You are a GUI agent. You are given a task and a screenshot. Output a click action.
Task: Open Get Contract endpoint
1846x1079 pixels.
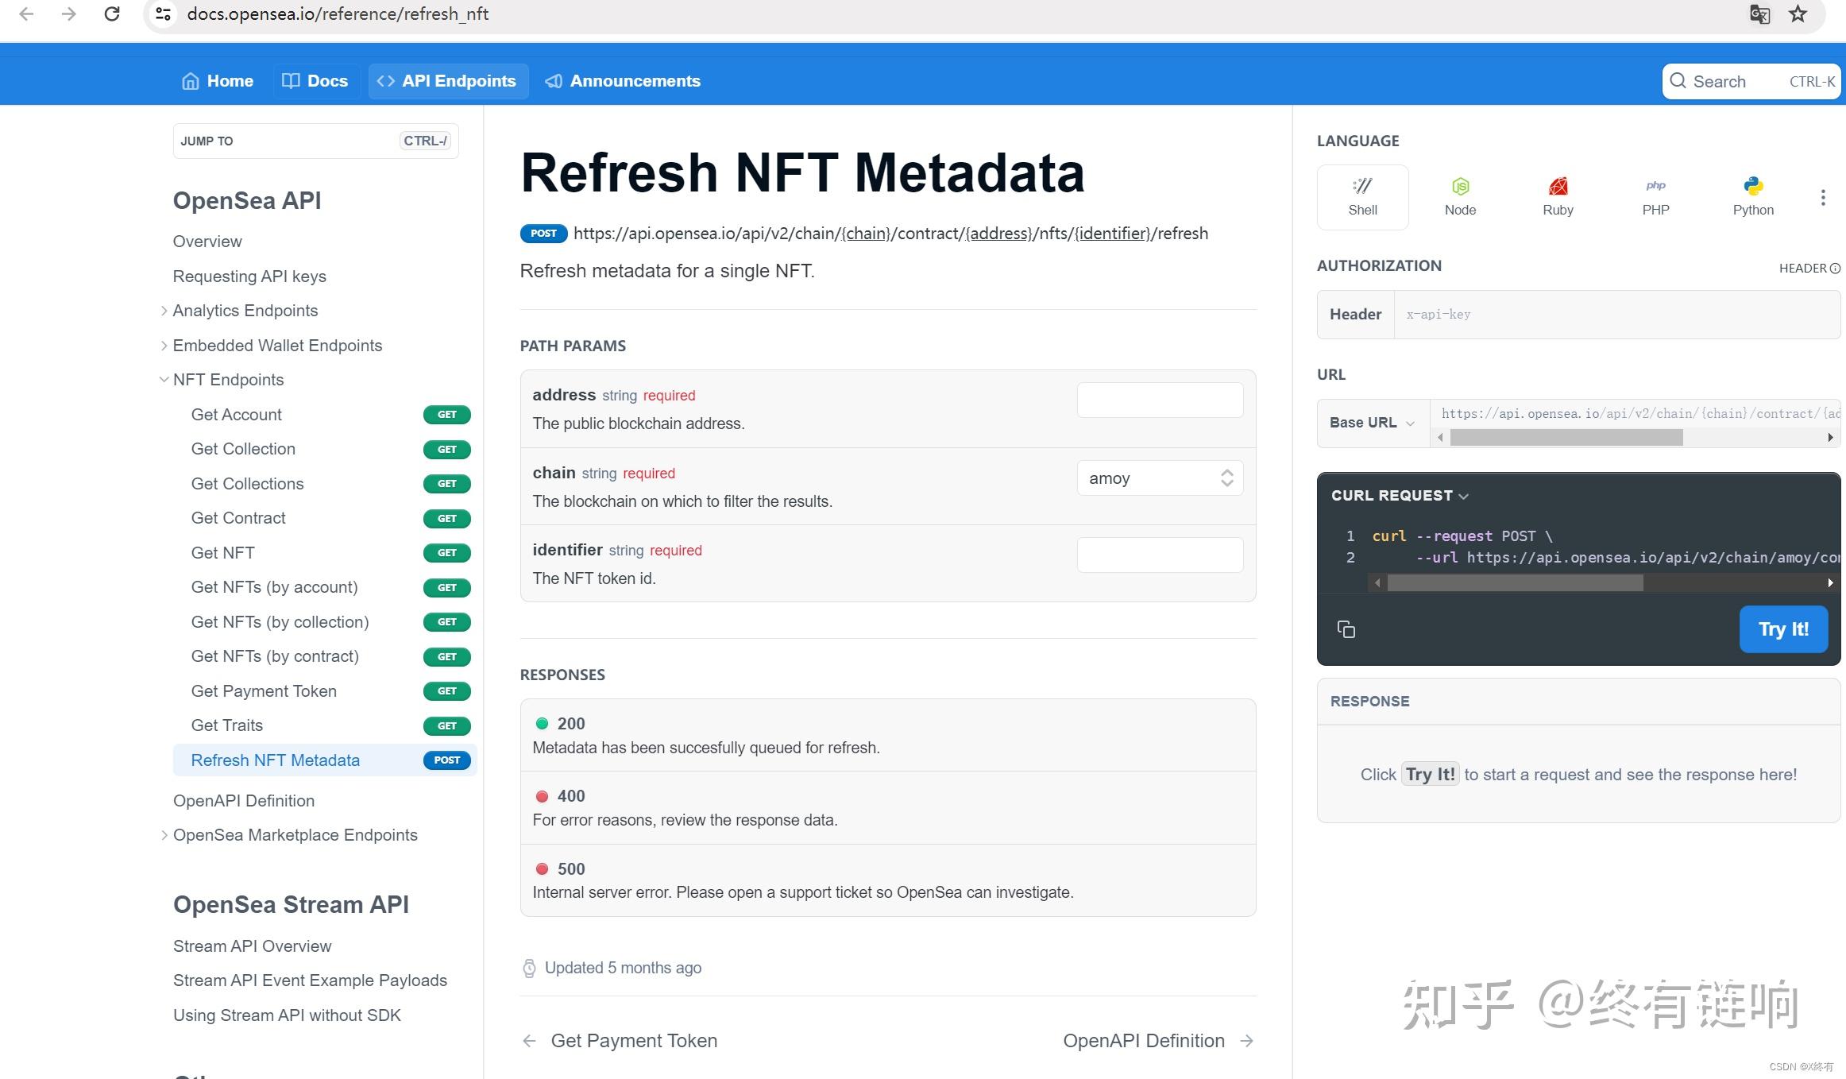tap(238, 518)
